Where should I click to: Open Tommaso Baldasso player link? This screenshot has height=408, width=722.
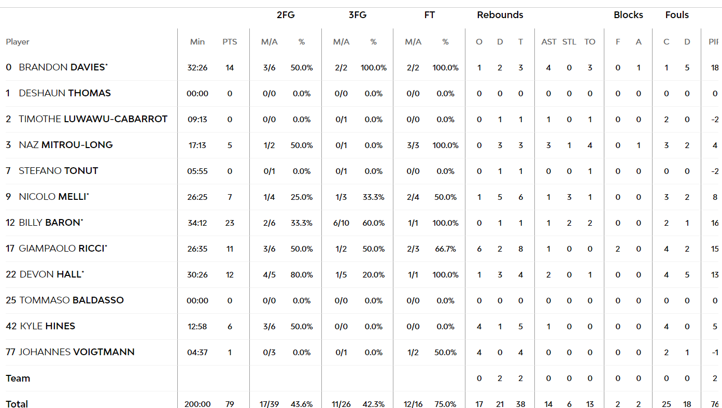pyautogui.click(x=72, y=300)
